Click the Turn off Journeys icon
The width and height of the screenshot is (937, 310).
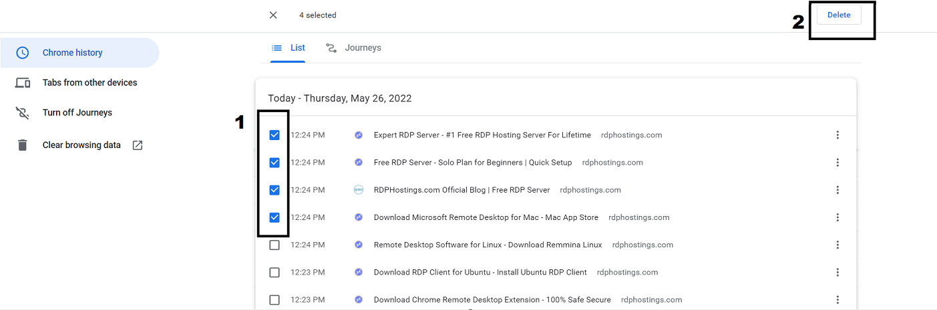[x=23, y=113]
